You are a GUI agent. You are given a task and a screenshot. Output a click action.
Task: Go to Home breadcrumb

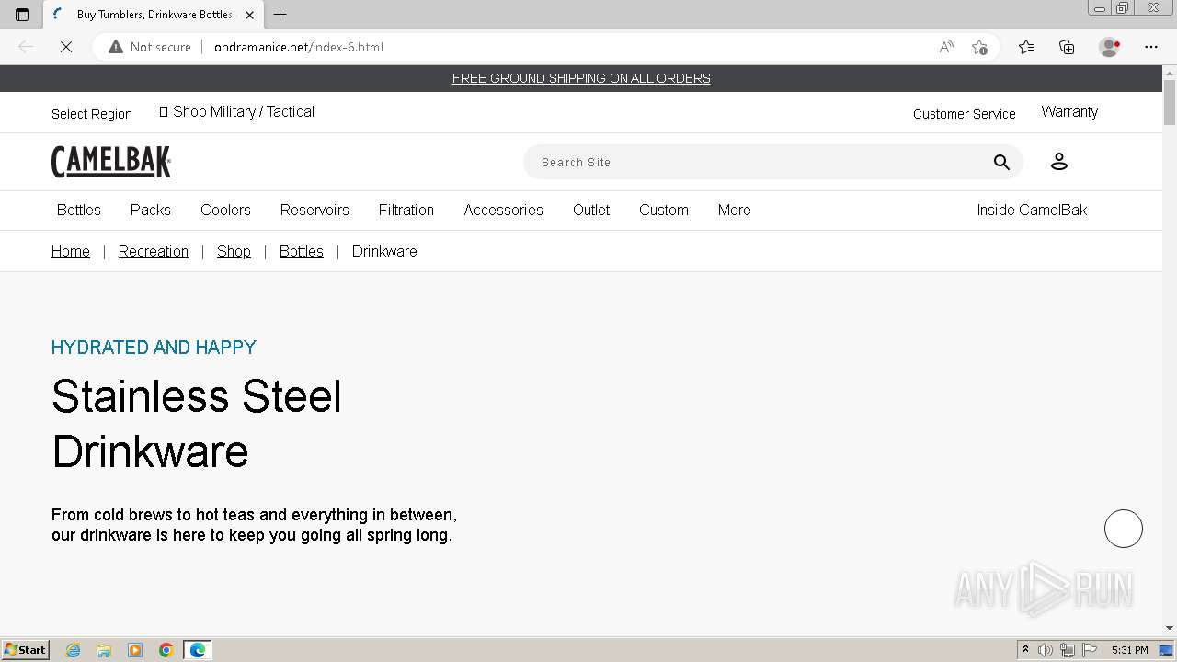pos(71,251)
